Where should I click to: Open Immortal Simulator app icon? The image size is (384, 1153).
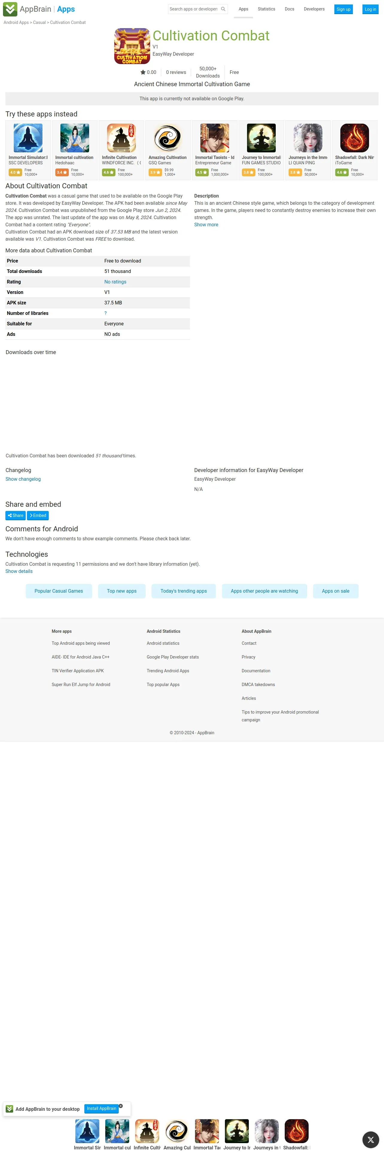[28, 138]
